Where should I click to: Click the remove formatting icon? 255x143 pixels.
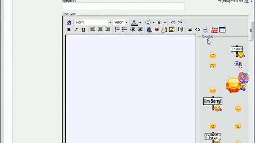click(69, 22)
